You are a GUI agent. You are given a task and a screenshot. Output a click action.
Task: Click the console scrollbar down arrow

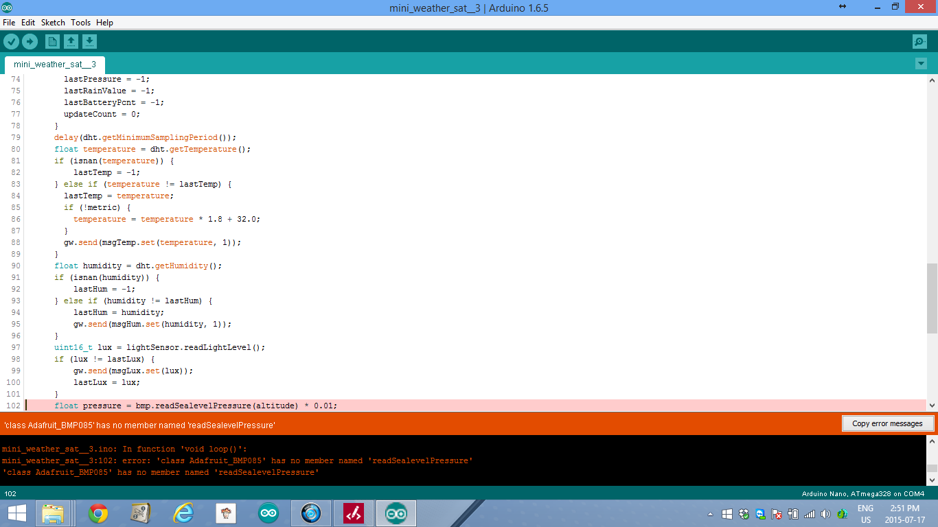(x=932, y=480)
